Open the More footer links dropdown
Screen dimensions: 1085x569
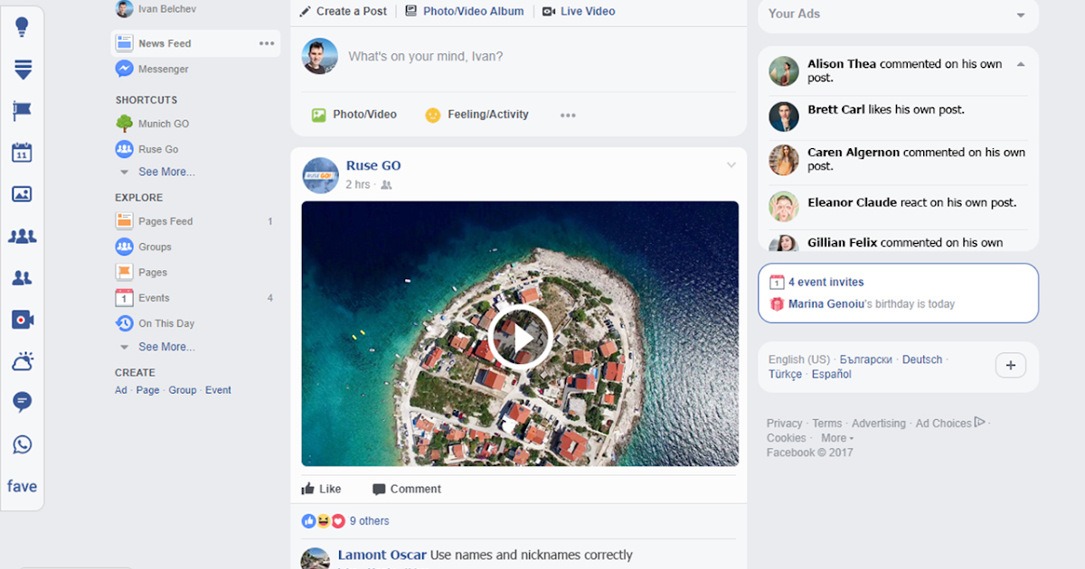pyautogui.click(x=837, y=438)
